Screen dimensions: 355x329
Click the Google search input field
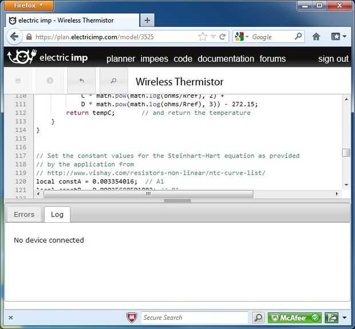271,37
